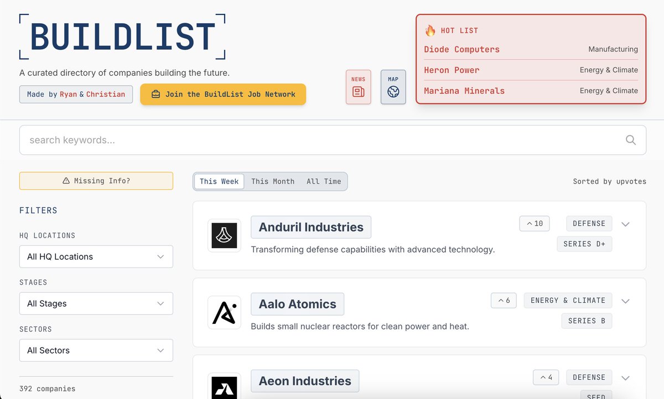The image size is (664, 399).
Task: Click the Aeon Industries logo
Action: click(x=224, y=386)
